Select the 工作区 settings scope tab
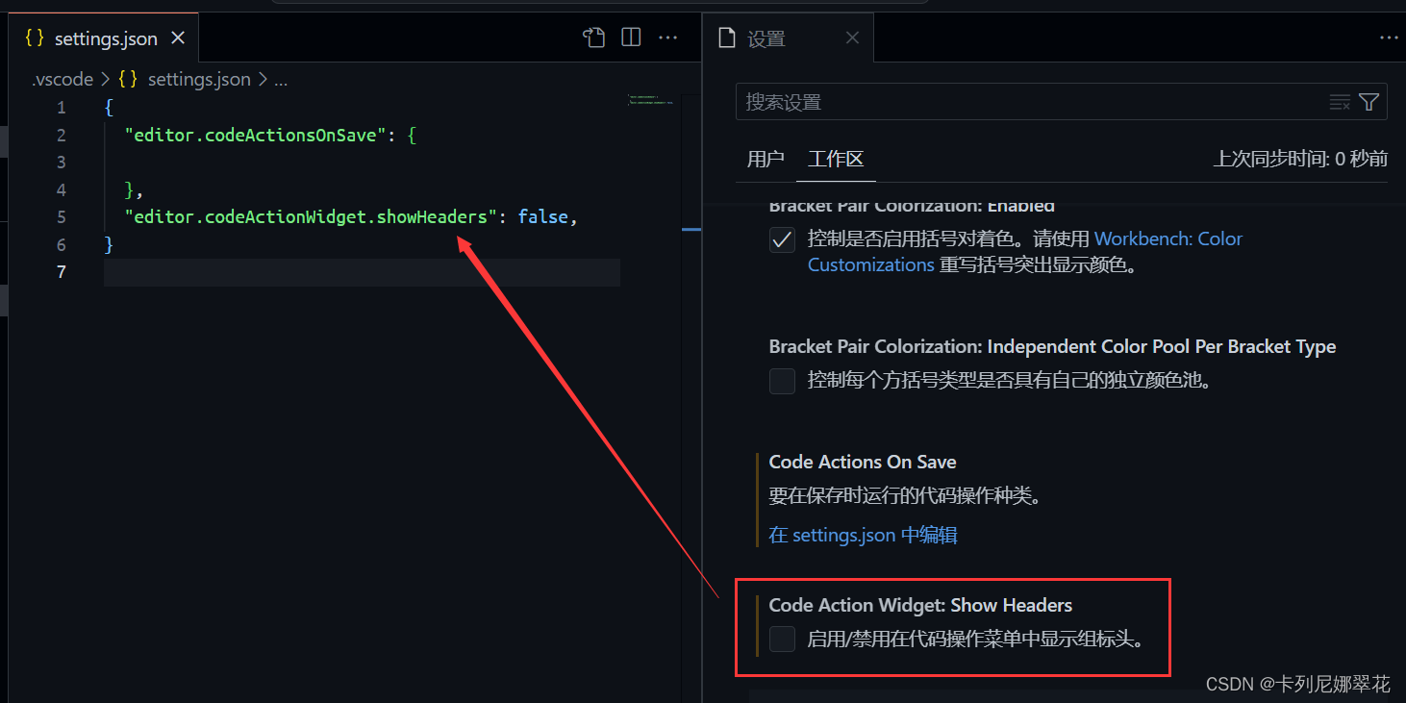This screenshot has width=1406, height=703. (x=836, y=159)
